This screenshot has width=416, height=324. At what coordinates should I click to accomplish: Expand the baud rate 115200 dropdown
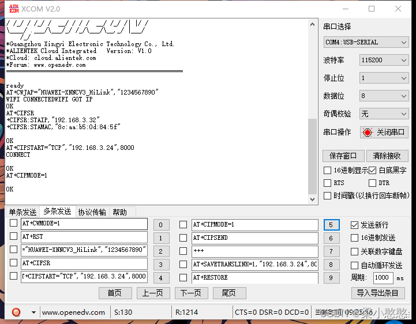click(384, 60)
